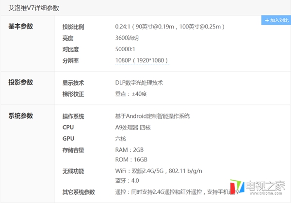Click the A9处理器 四核 value

[133, 128]
